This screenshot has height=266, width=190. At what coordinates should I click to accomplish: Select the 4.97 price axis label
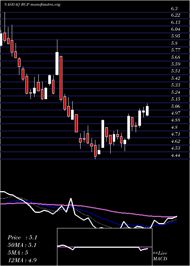pyautogui.click(x=176, y=113)
